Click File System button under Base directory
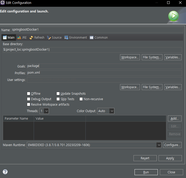 click(x=152, y=57)
